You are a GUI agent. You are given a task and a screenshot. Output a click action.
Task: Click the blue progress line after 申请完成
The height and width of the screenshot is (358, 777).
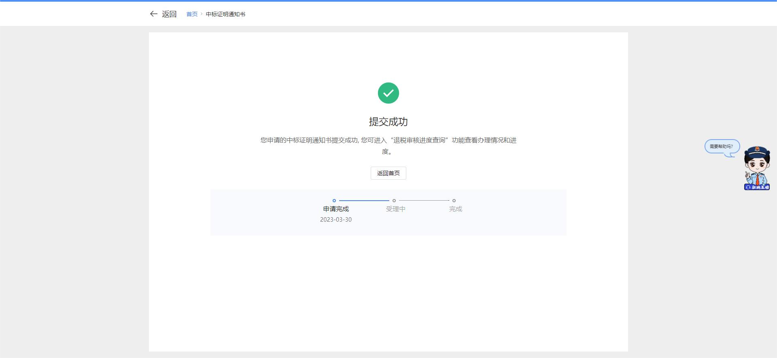(364, 201)
